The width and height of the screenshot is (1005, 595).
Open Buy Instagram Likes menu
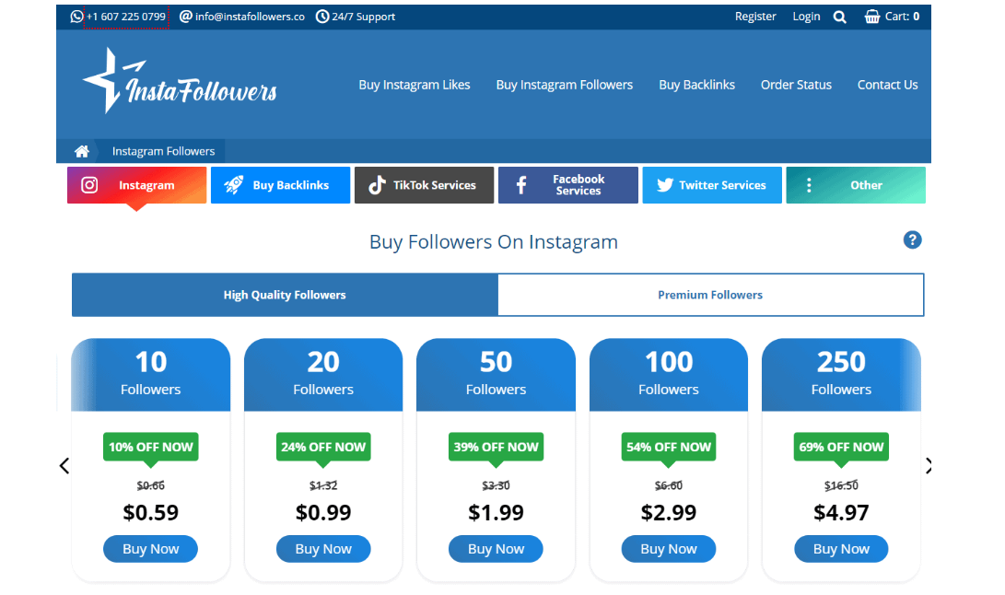pyautogui.click(x=414, y=85)
